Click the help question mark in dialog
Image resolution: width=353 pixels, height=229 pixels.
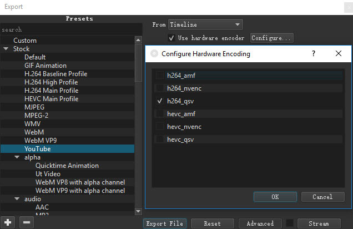coord(314,54)
